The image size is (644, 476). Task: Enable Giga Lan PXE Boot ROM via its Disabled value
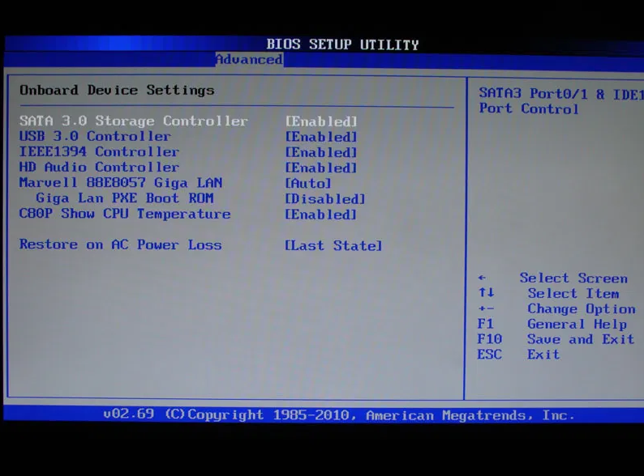(325, 199)
